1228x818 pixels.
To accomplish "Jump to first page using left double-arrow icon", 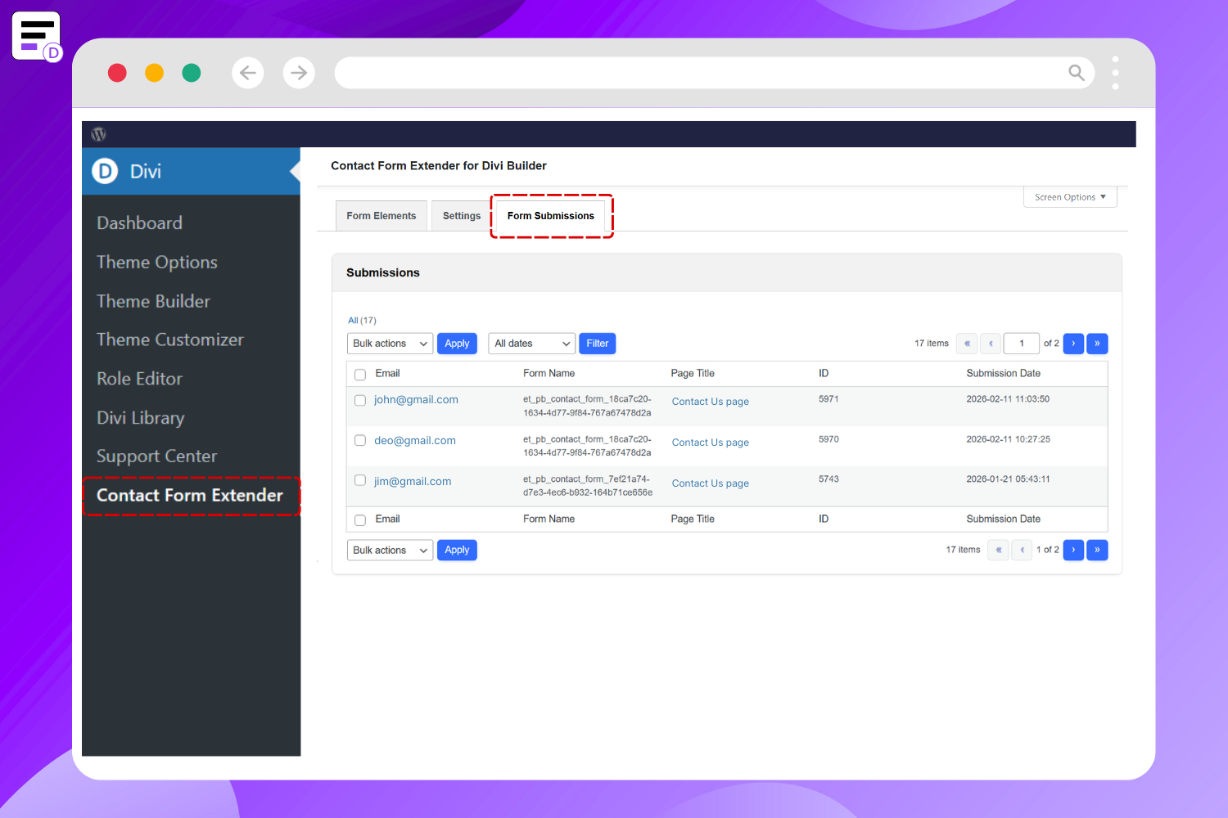I will point(966,344).
